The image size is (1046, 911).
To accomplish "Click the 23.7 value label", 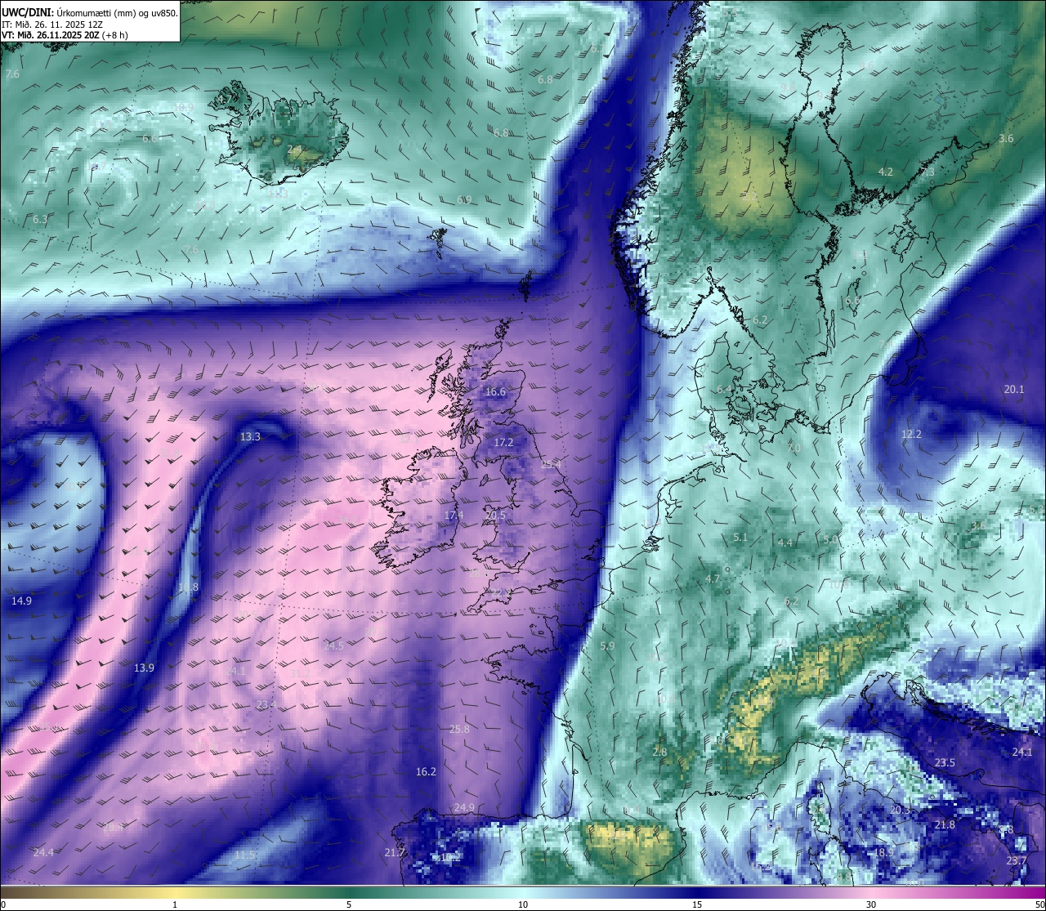I will pyautogui.click(x=1016, y=860).
